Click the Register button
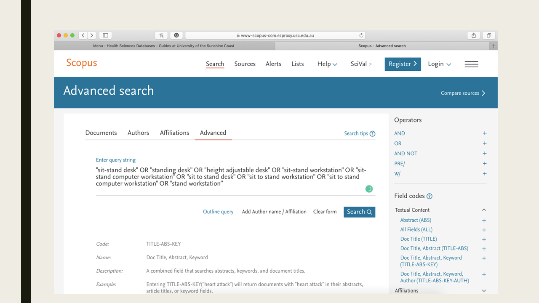The image size is (539, 303). (403, 64)
